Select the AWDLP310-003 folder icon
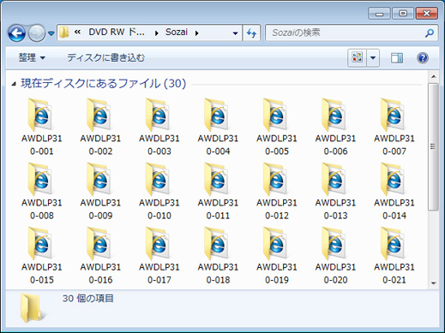This screenshot has height=333, width=445. point(158,115)
